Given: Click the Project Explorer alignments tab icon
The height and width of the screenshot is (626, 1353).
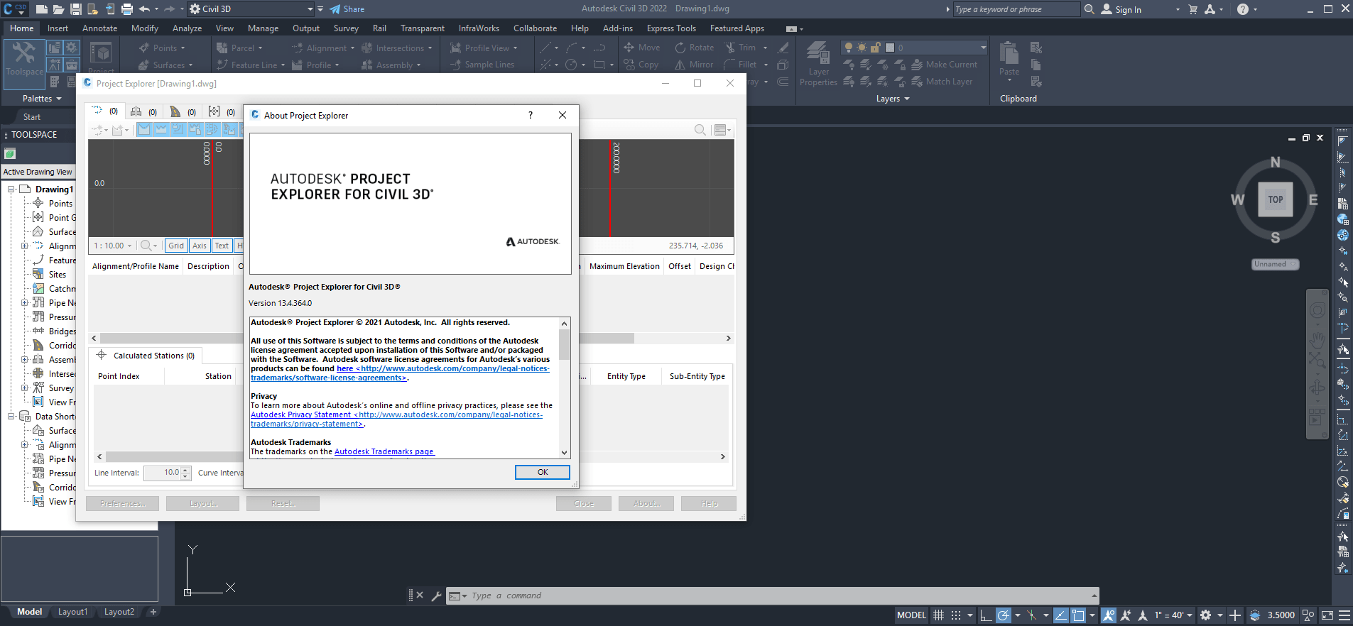Looking at the screenshot, I should pyautogui.click(x=97, y=111).
